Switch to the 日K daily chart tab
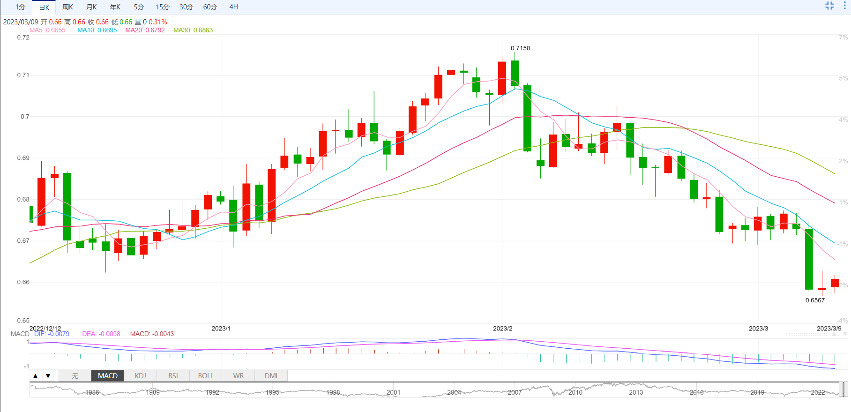The width and height of the screenshot is (851, 412). tap(44, 7)
